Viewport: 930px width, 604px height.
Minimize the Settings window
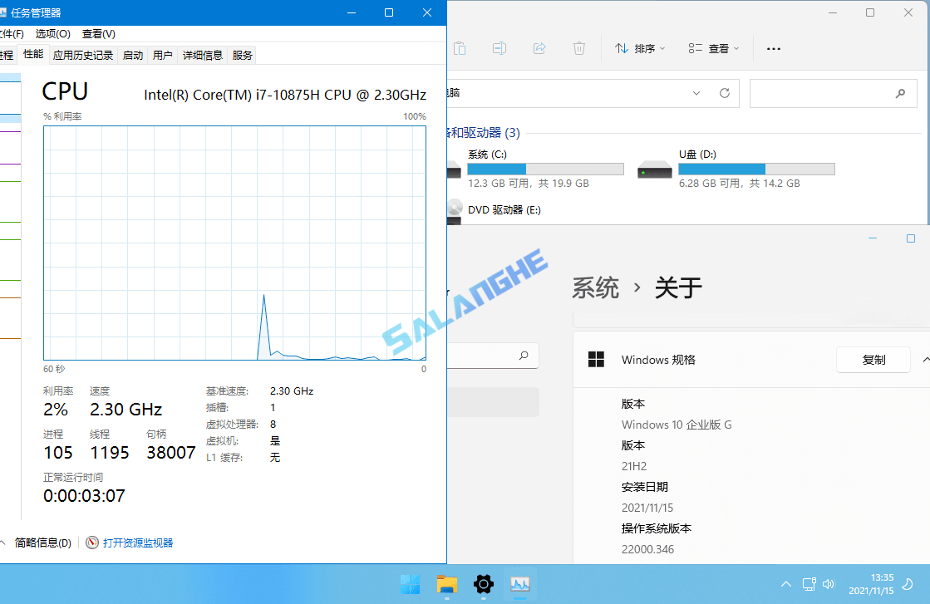(873, 238)
